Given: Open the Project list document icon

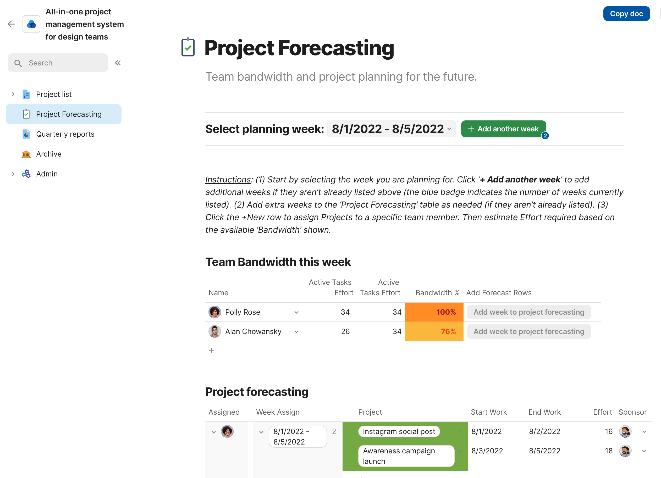Looking at the screenshot, I should 26,94.
